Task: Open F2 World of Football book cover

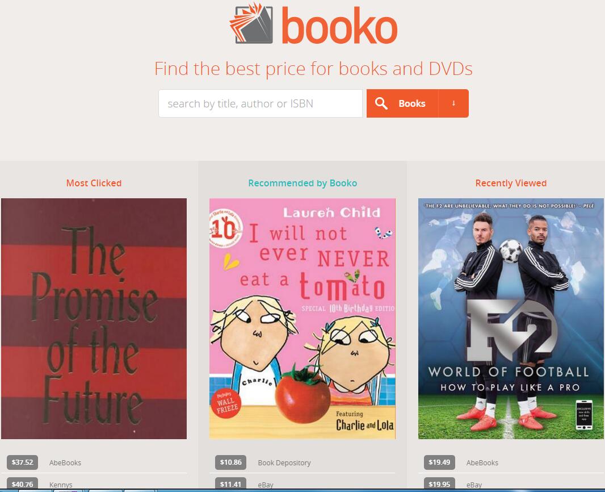Action: tap(511, 319)
